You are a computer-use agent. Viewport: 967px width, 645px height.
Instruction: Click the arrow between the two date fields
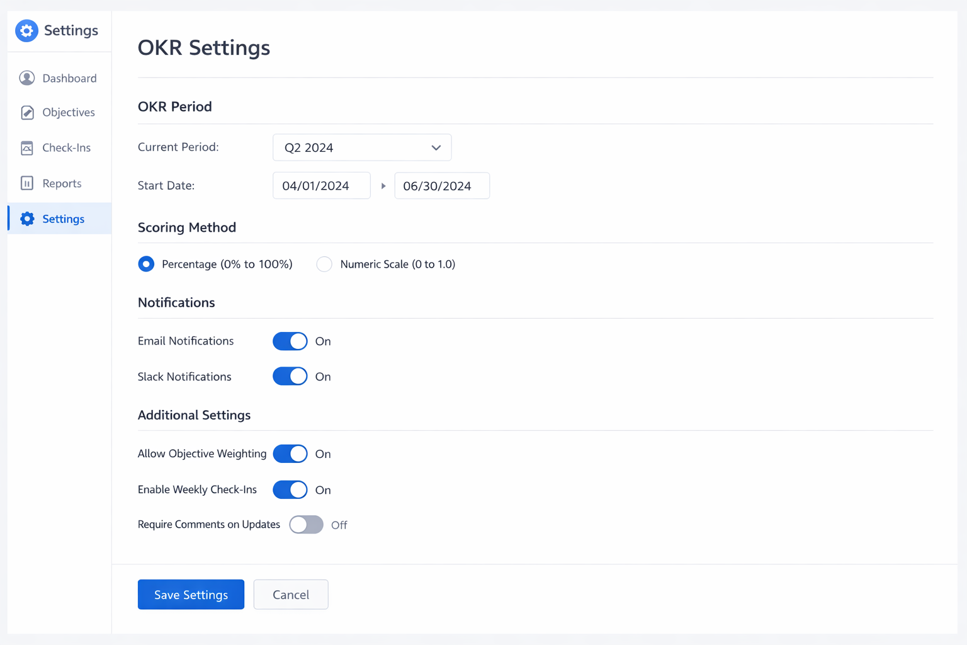pos(383,186)
